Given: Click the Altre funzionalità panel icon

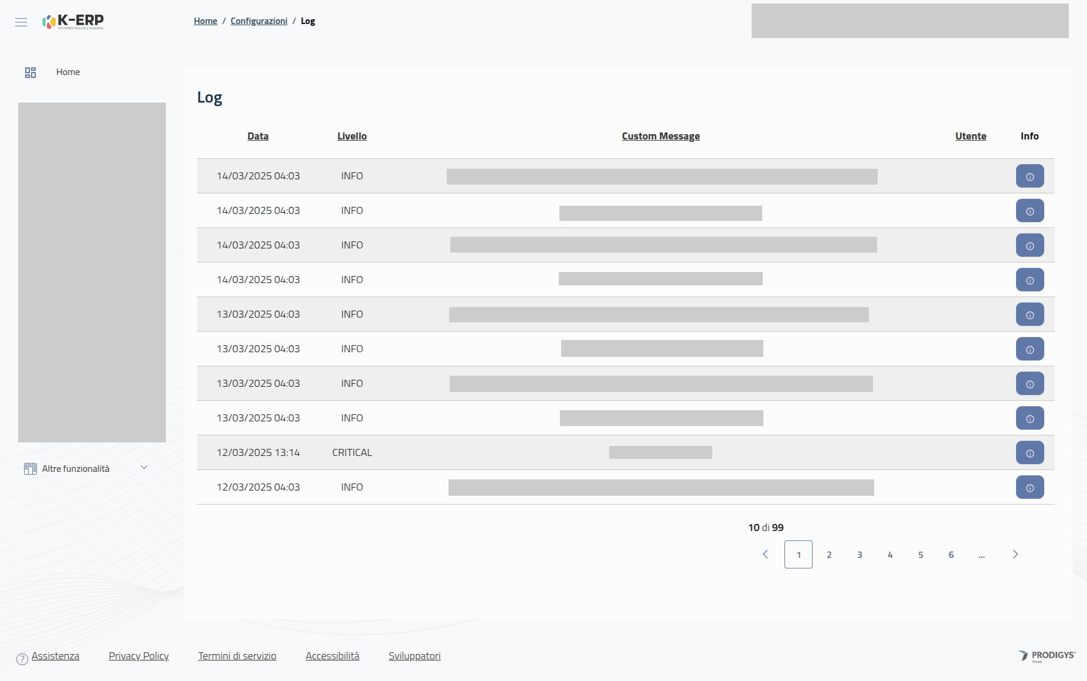Looking at the screenshot, I should point(30,469).
